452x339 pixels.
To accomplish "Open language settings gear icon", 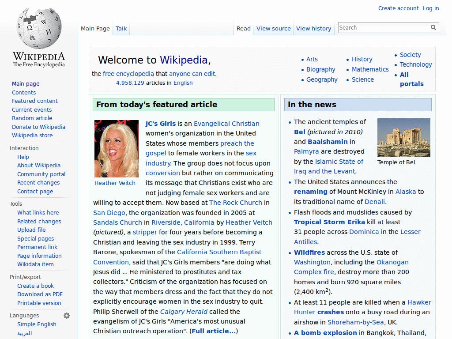I will (x=67, y=316).
